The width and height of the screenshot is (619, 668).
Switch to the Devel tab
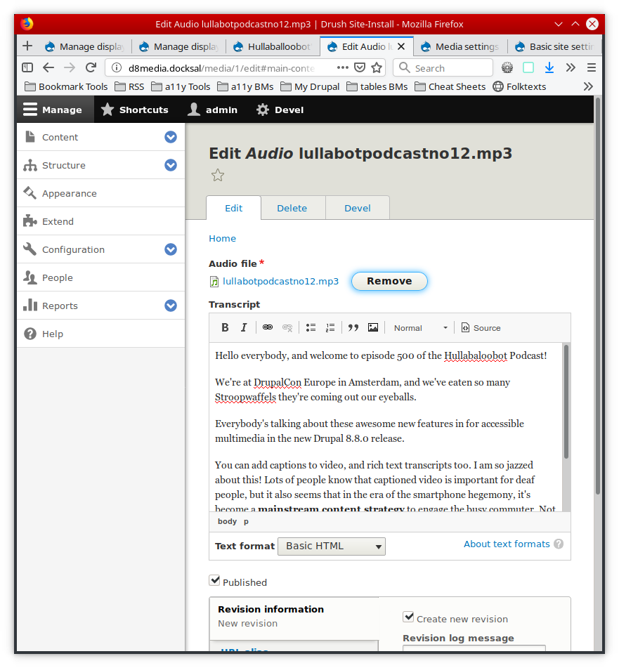[x=358, y=209]
